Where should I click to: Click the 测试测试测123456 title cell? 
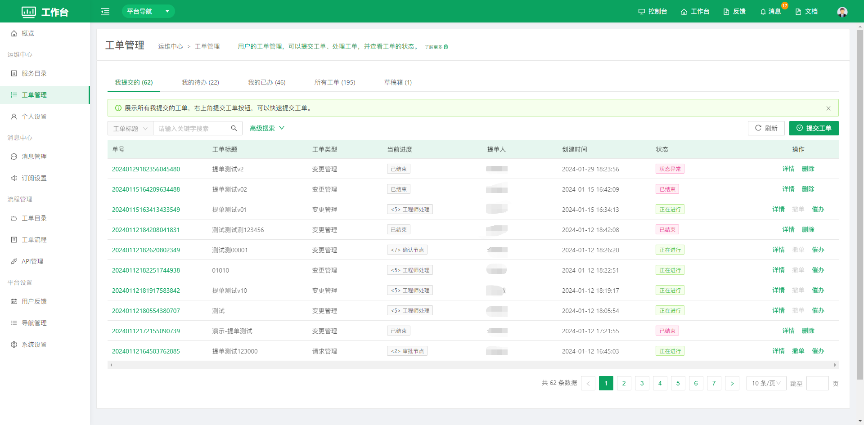point(238,230)
